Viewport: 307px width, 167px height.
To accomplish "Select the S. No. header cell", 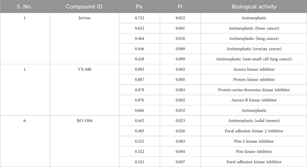I will (25, 7).
